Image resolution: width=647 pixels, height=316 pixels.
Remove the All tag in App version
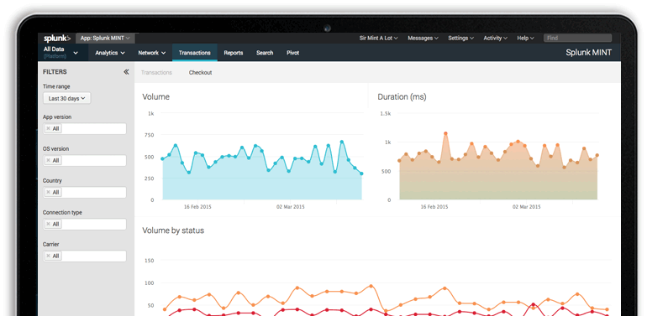(x=48, y=128)
